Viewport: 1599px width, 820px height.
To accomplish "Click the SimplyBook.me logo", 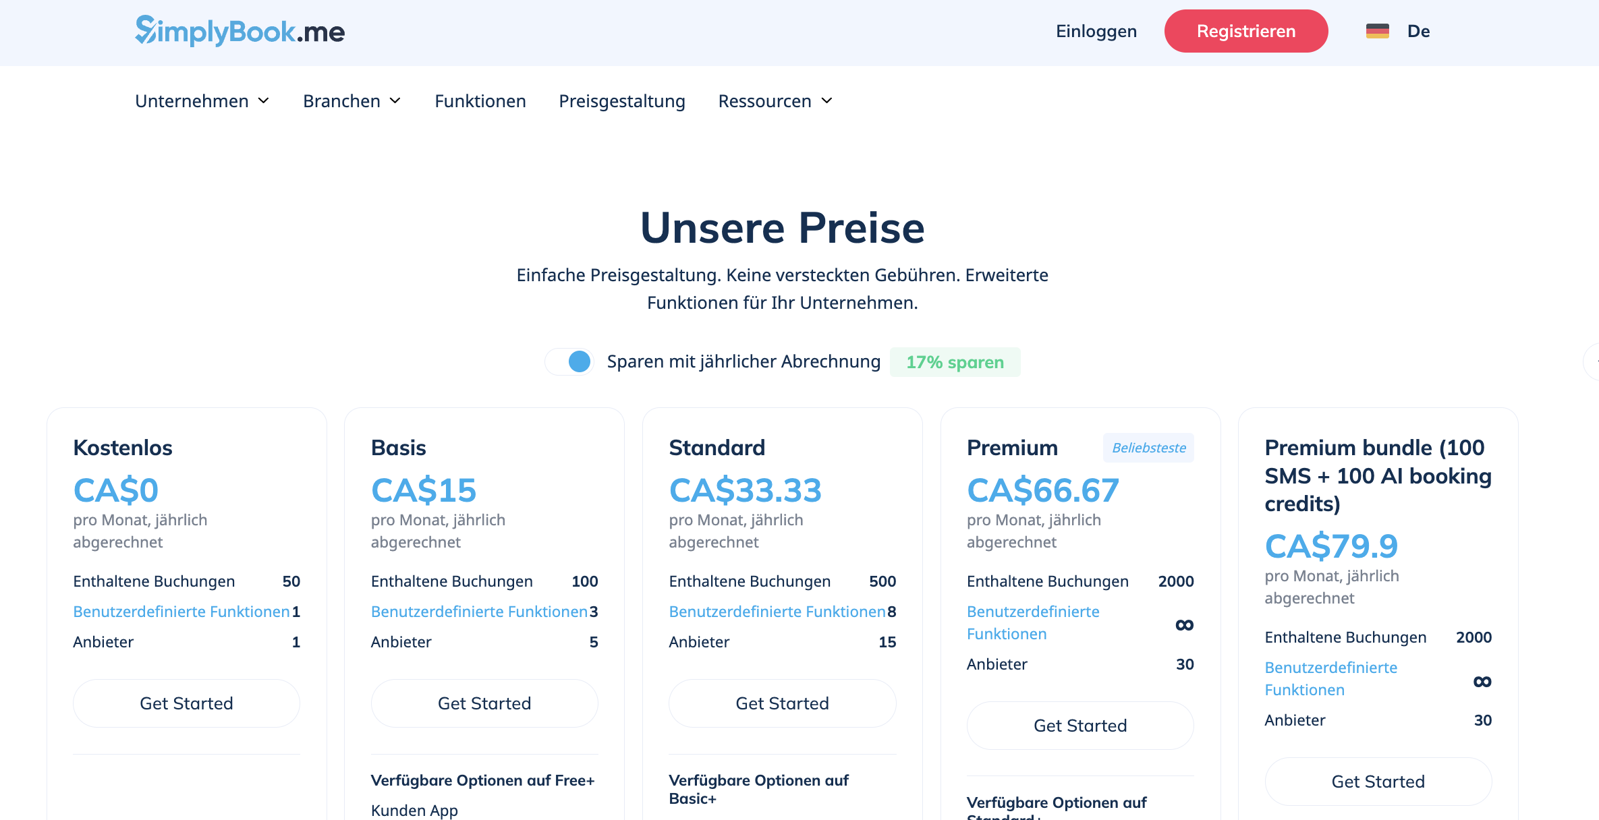I will (x=240, y=31).
